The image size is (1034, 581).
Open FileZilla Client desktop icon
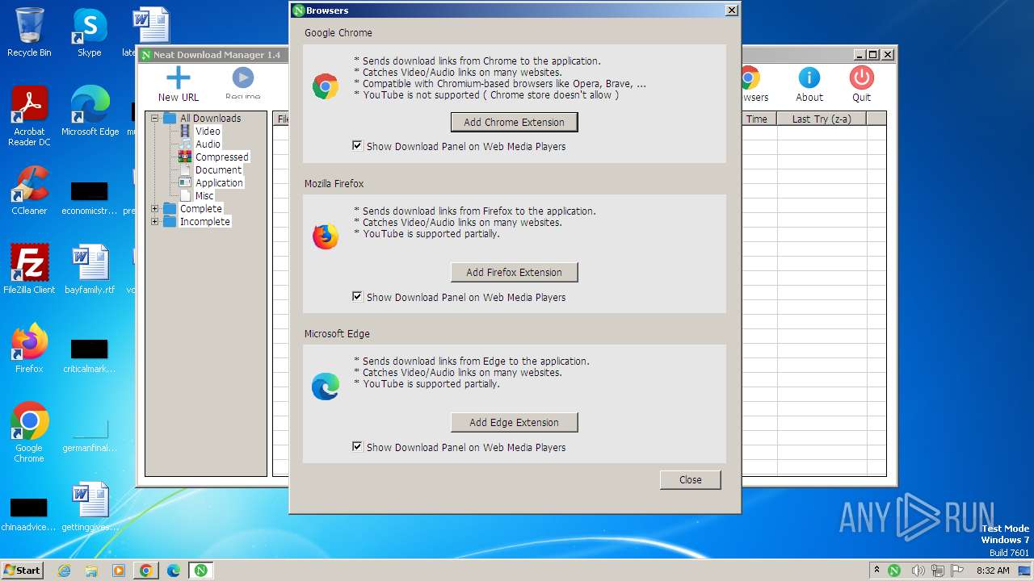(x=29, y=270)
